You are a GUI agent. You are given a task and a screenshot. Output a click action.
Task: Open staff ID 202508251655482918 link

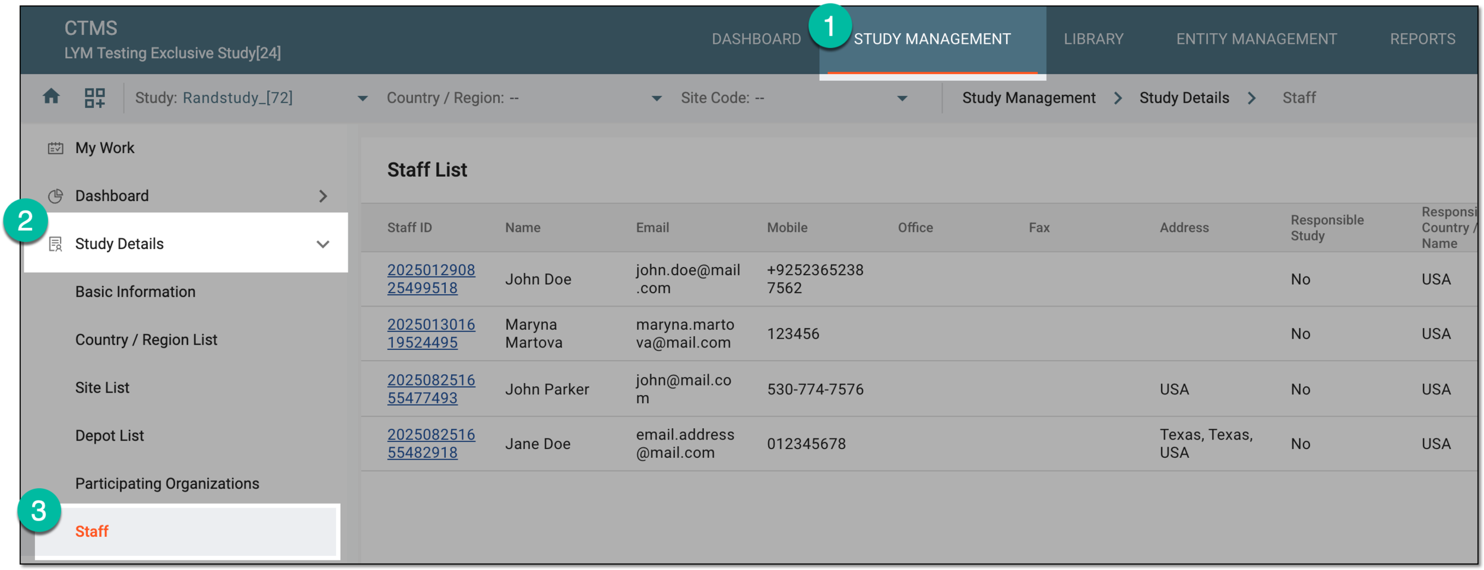[x=431, y=444]
